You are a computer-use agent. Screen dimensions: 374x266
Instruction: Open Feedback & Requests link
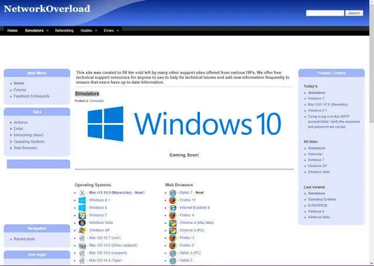point(32,96)
